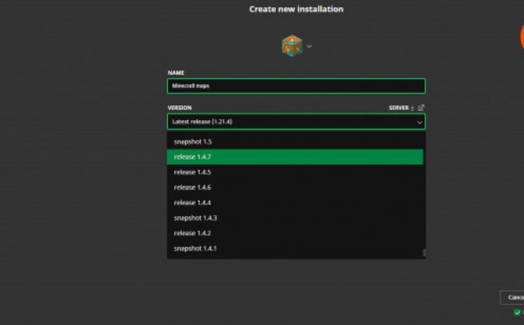Choose release 1.4.7 from version list
The height and width of the screenshot is (325, 524).
click(295, 157)
